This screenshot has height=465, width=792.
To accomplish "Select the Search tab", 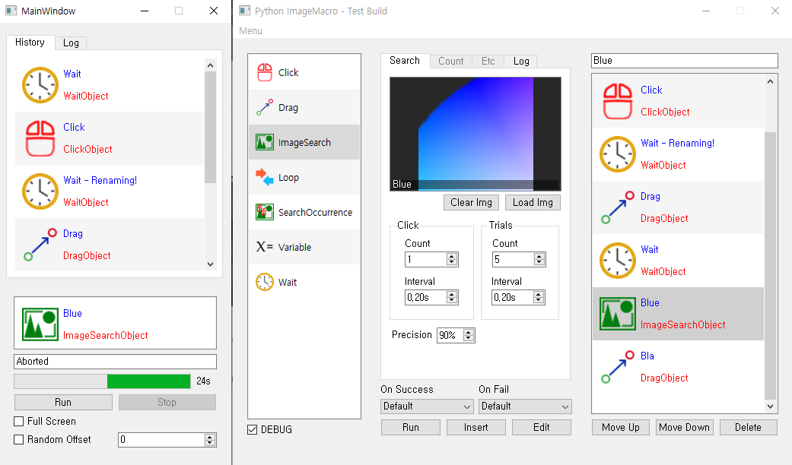I will [x=405, y=61].
